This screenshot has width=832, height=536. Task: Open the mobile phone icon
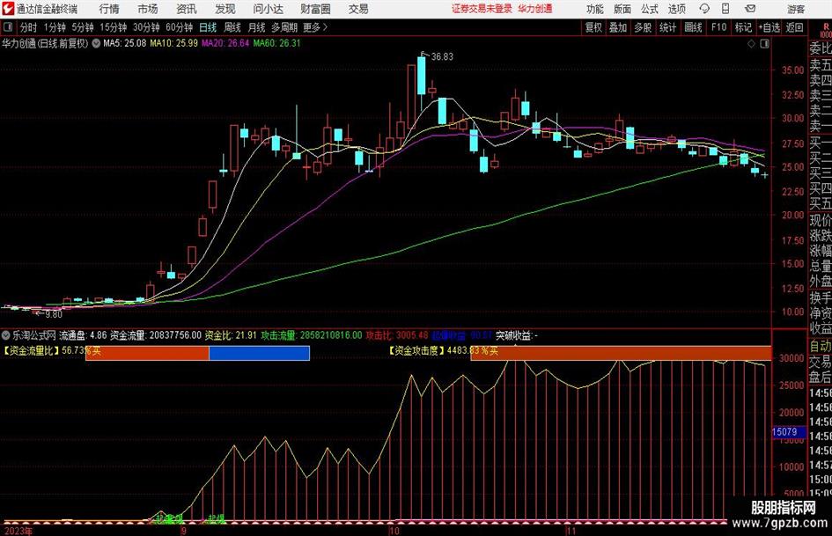tap(725, 9)
